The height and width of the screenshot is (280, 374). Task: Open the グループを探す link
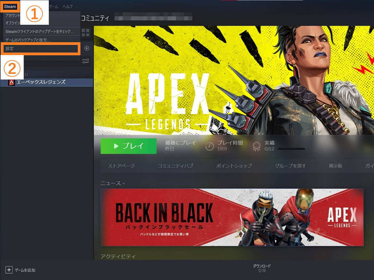point(290,166)
